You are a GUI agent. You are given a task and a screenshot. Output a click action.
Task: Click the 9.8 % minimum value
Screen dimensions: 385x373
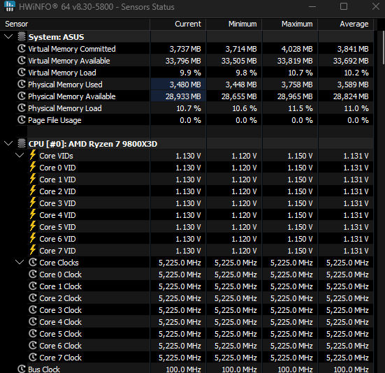pos(246,73)
